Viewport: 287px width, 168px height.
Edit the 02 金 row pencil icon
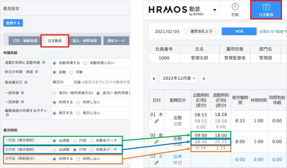pyautogui.click(x=156, y=141)
